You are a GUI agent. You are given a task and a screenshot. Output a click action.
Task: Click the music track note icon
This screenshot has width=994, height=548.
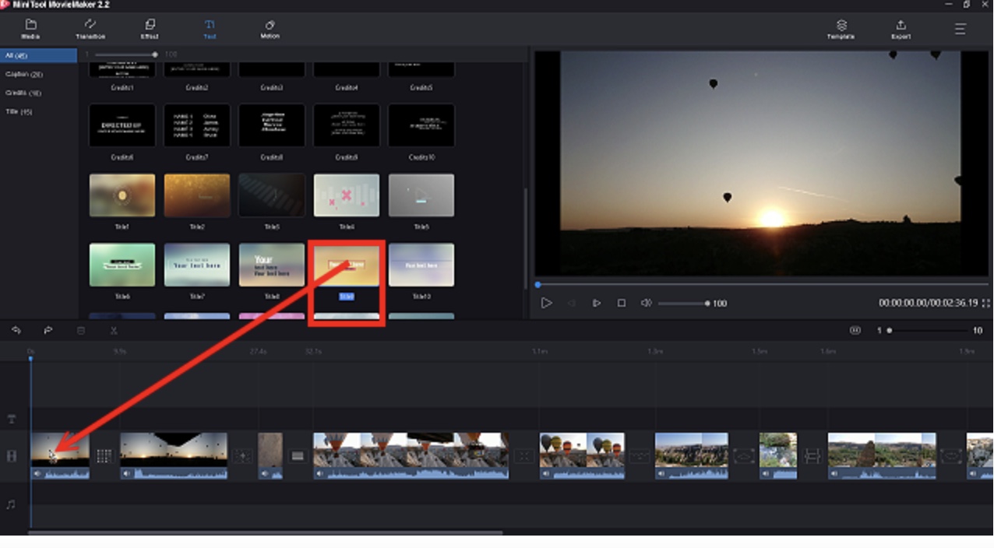coord(11,504)
